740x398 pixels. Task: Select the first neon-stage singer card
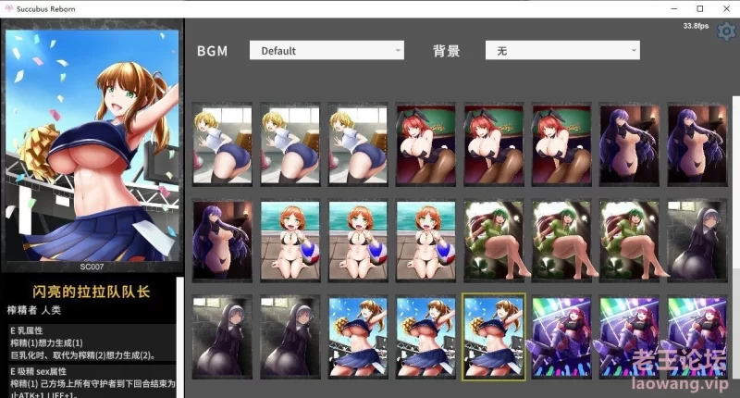coord(561,337)
